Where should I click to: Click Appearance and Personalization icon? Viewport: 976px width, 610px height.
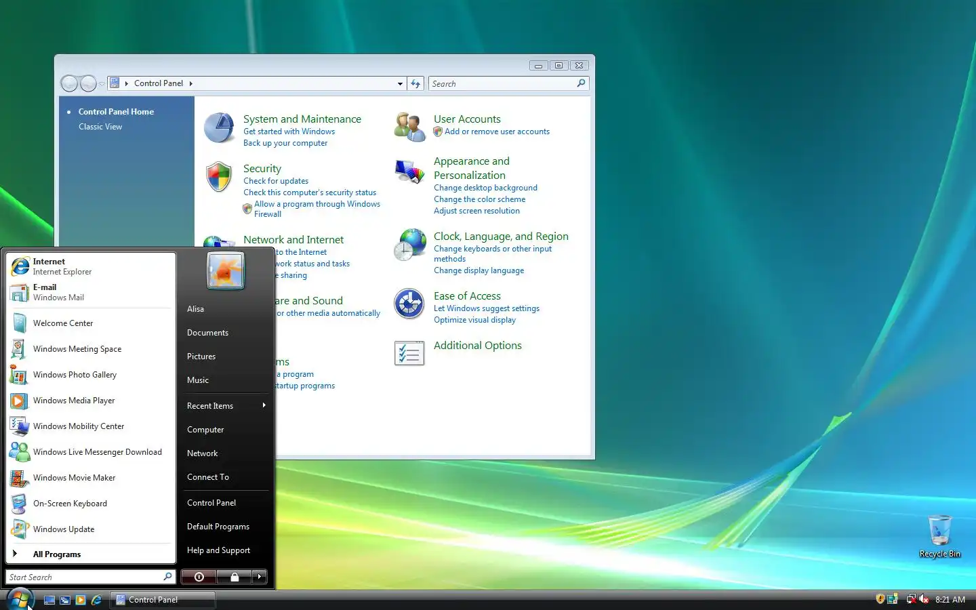pos(409,171)
